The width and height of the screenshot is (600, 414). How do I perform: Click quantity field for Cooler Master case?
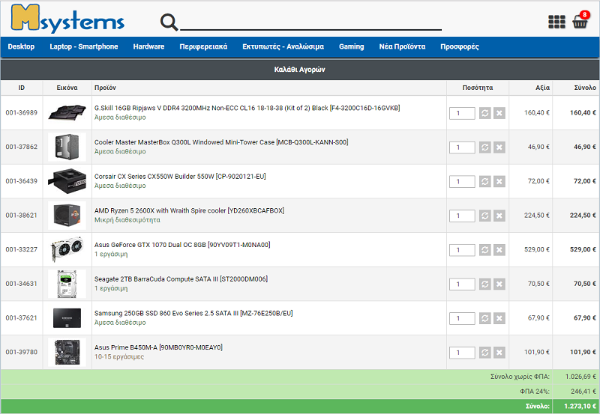click(462, 147)
